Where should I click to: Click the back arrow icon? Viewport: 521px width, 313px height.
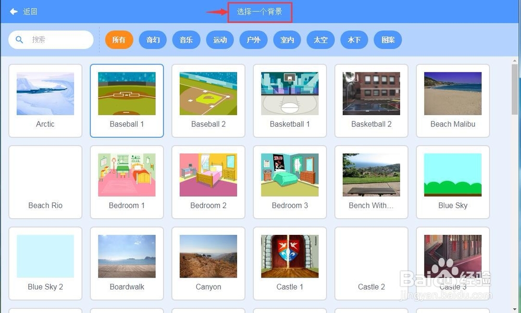pyautogui.click(x=14, y=11)
